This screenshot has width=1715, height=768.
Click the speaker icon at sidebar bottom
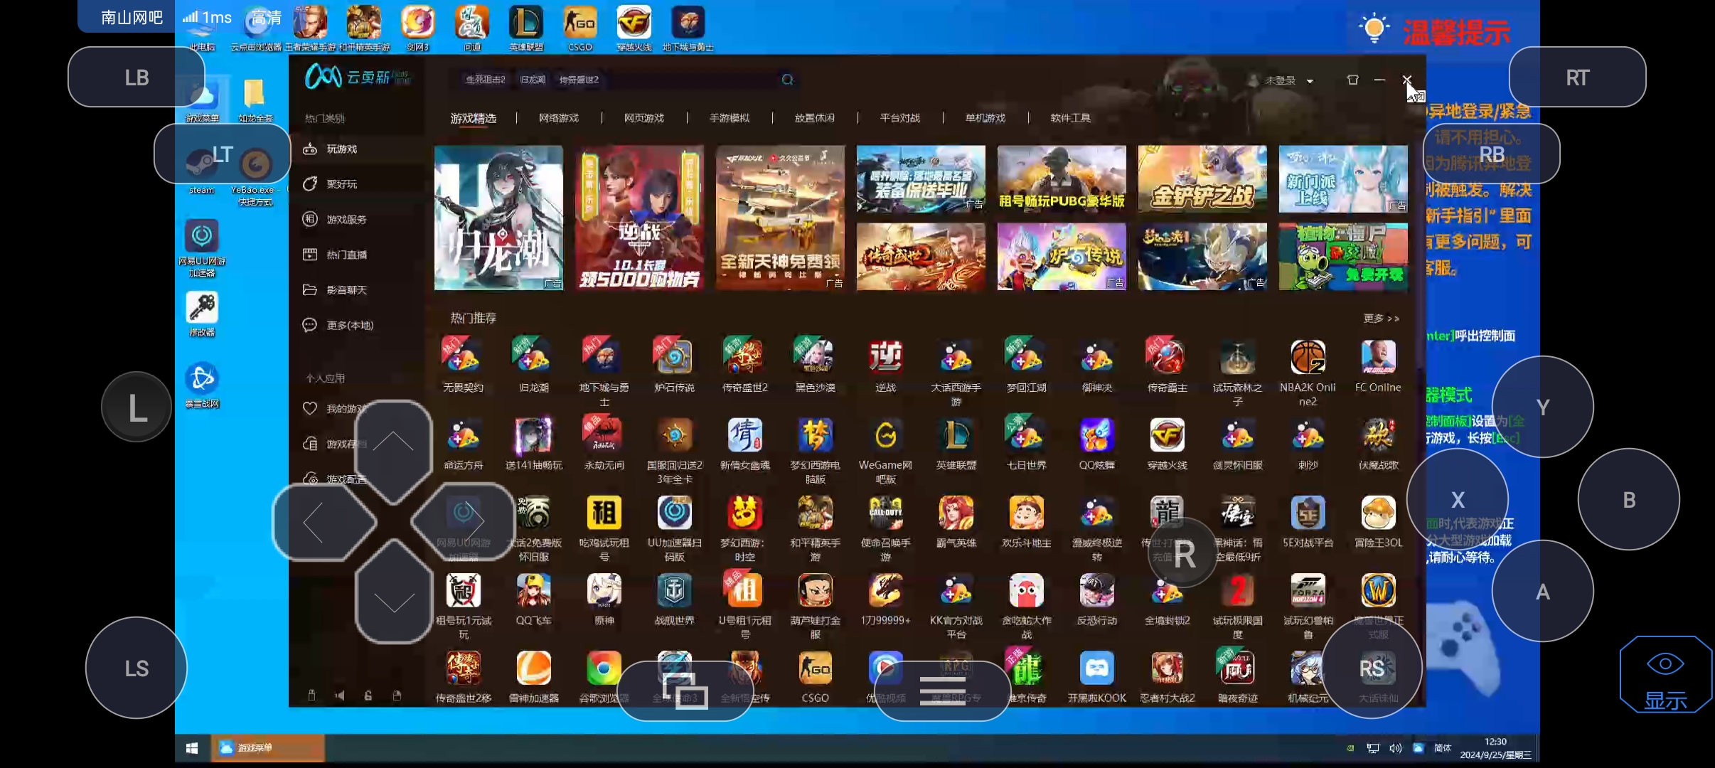(x=339, y=695)
